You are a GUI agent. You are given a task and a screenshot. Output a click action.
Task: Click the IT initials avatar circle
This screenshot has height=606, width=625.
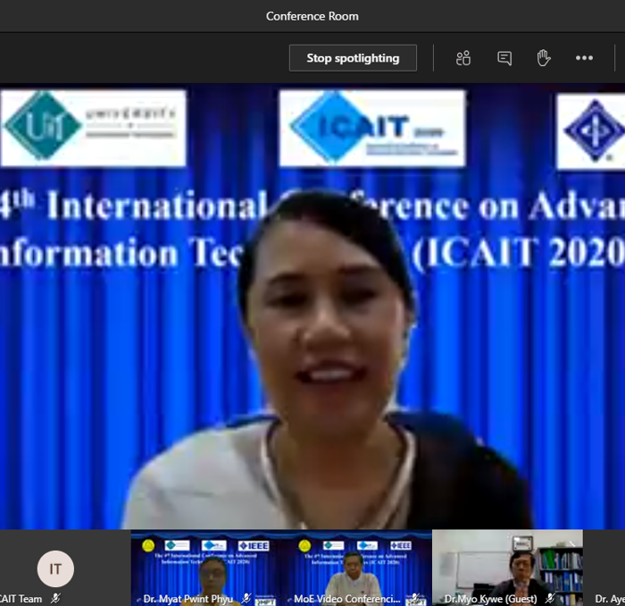tap(55, 568)
